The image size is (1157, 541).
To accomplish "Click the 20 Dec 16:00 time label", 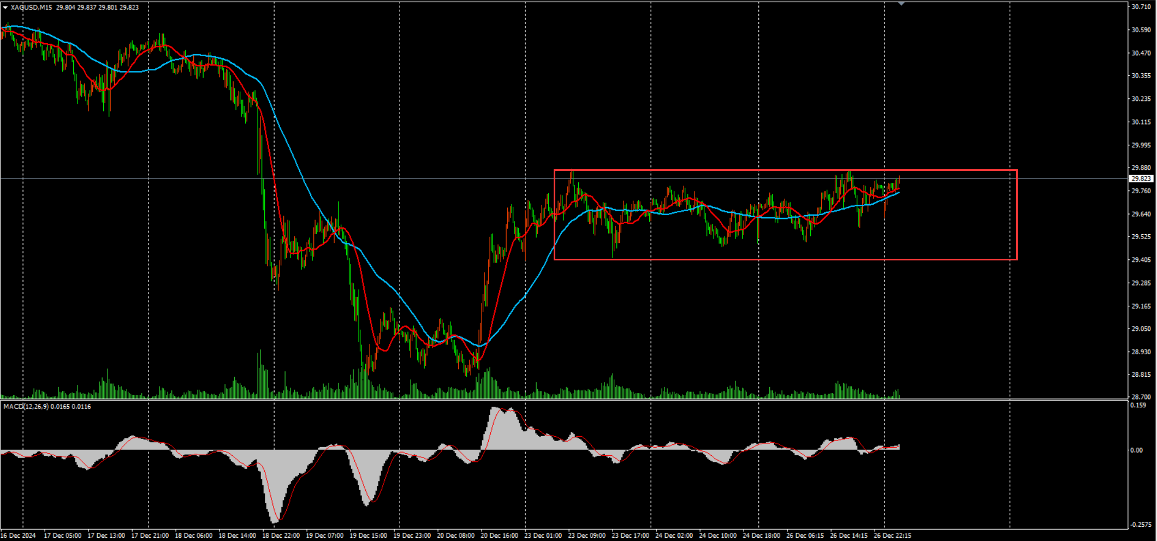I will click(x=499, y=536).
